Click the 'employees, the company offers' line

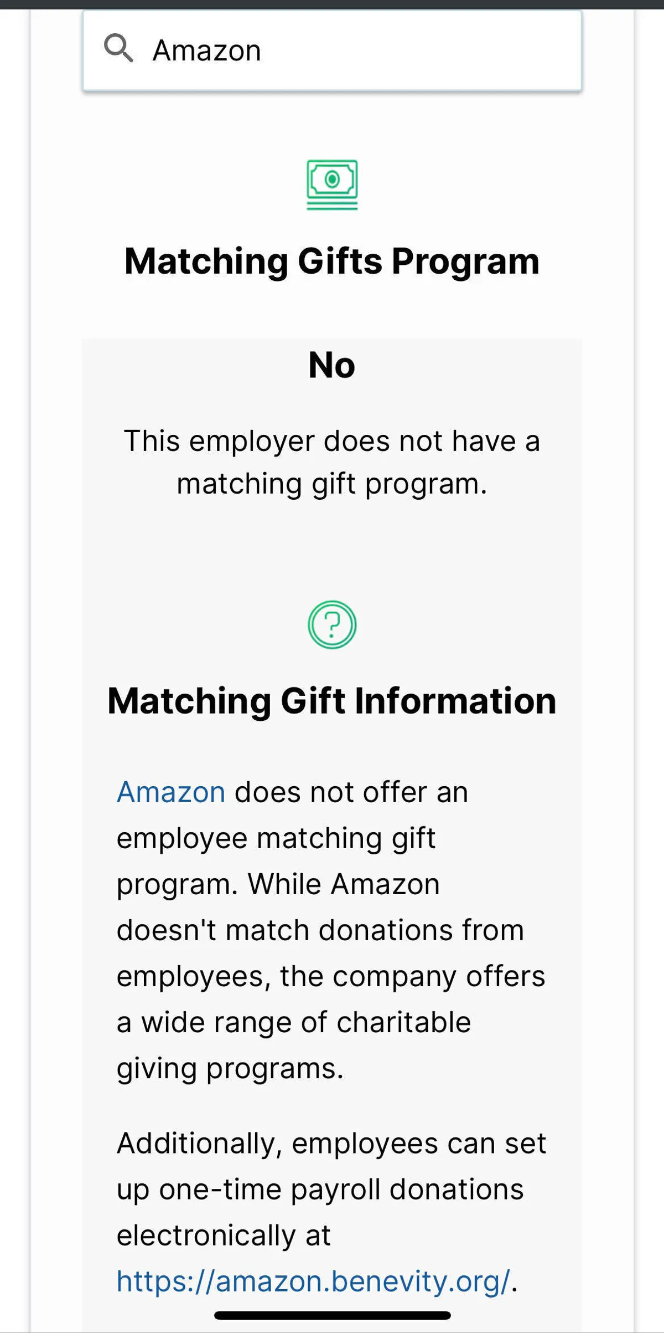[331, 976]
